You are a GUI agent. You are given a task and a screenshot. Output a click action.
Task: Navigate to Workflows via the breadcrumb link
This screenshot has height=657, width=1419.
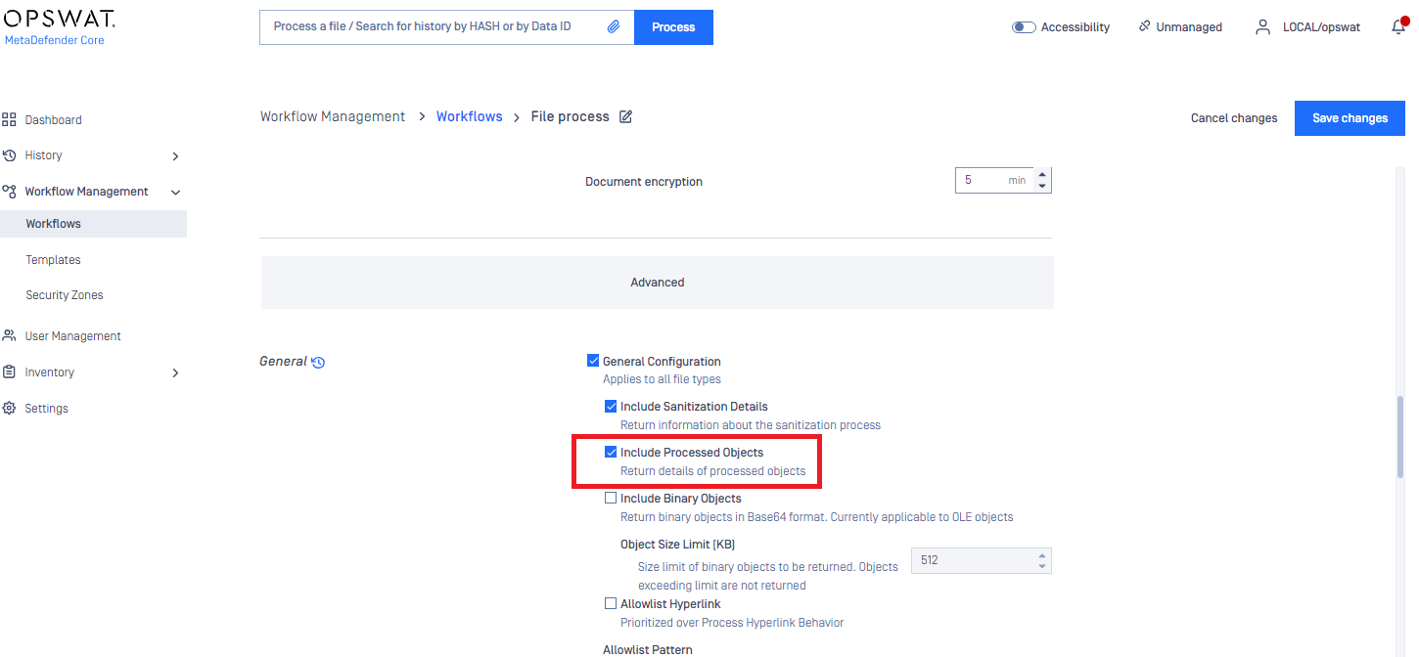[x=469, y=115]
